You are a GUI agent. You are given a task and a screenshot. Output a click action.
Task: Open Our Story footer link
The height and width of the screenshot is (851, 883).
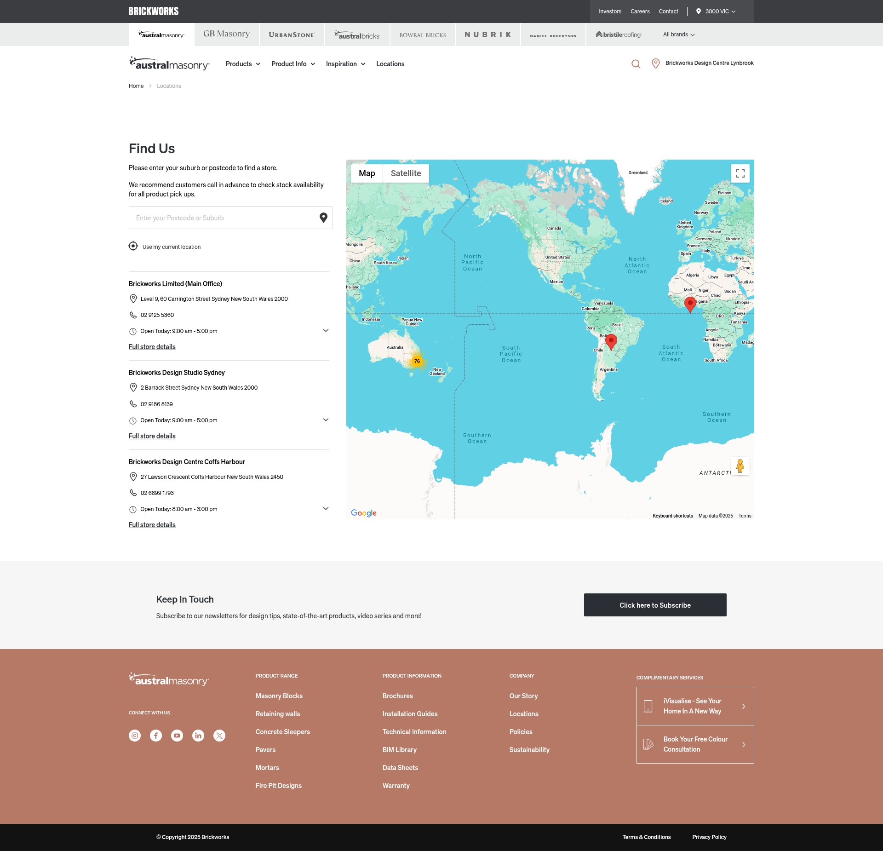[523, 696]
